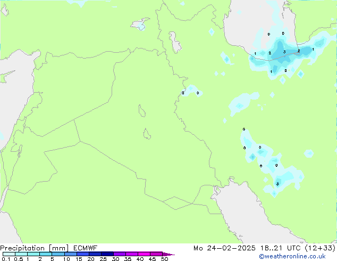
Task: Open the weatheronline.co.uk copyright link
Action: (292, 256)
